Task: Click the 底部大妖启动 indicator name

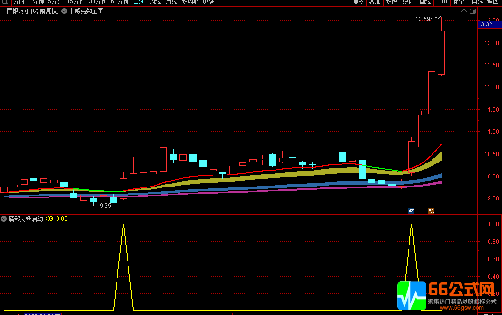Action: pyautogui.click(x=25, y=219)
